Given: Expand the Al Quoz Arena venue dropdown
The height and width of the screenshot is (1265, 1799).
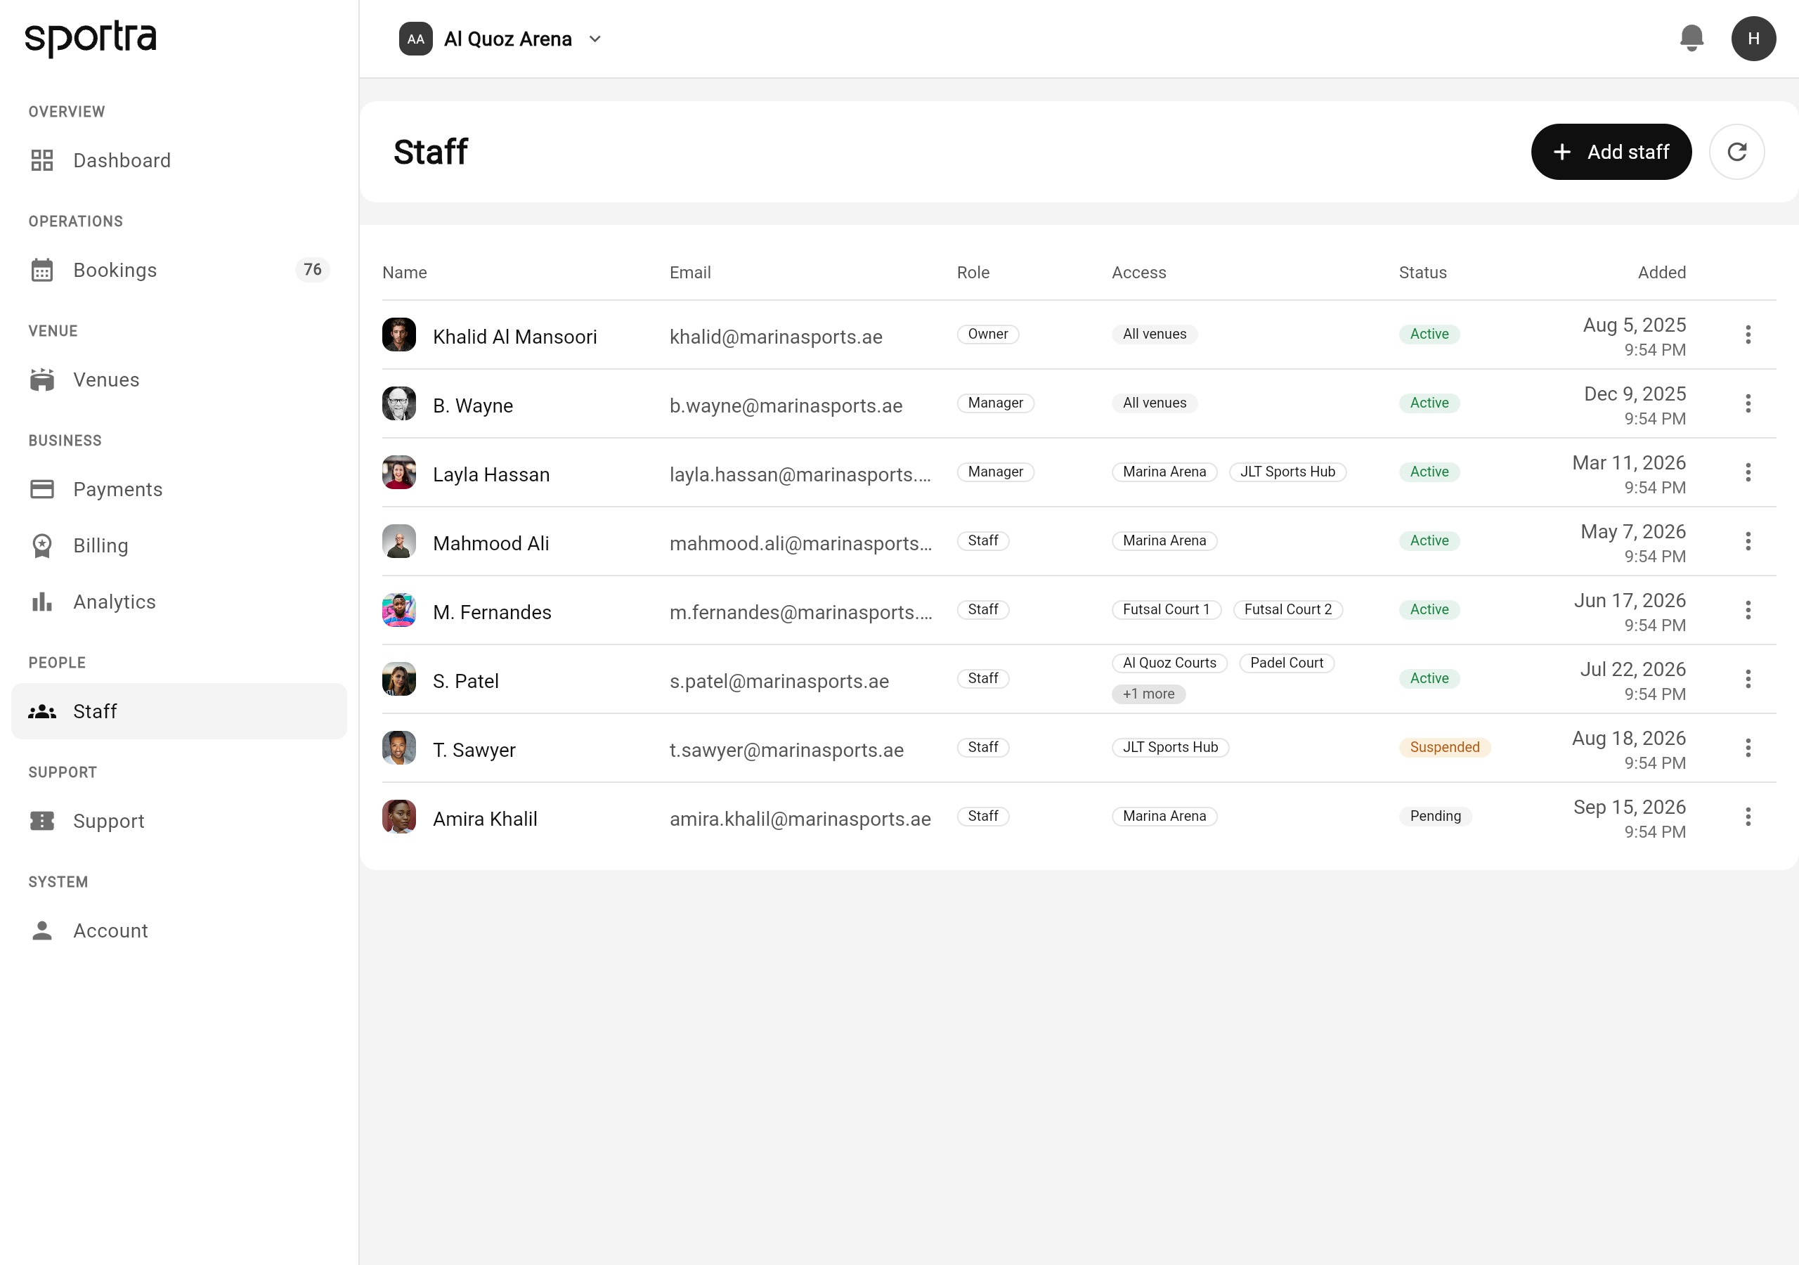Looking at the screenshot, I should click(x=595, y=39).
